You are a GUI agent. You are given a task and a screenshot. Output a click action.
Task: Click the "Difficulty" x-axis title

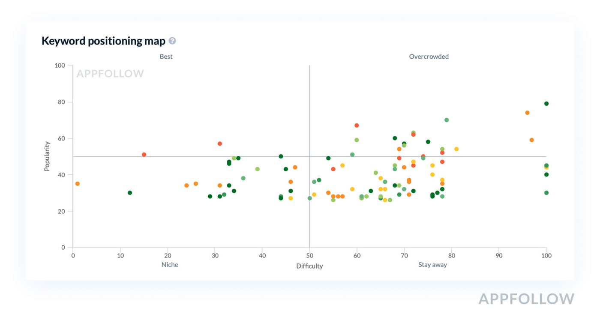pos(309,266)
